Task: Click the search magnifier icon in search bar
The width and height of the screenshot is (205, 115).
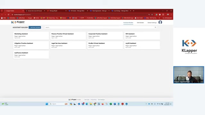Action: 155,27
